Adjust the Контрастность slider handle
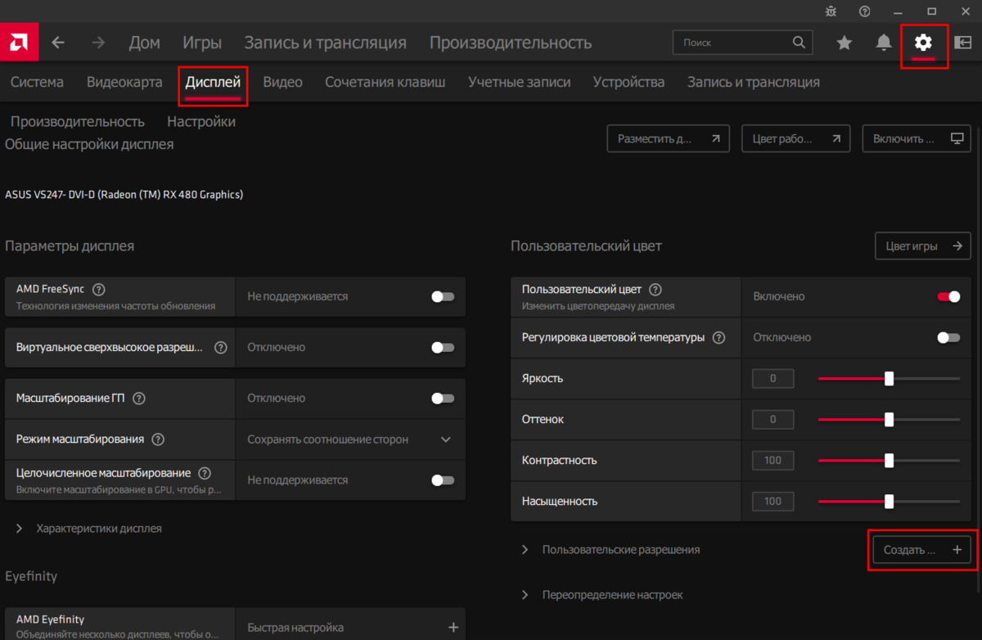 click(x=889, y=460)
